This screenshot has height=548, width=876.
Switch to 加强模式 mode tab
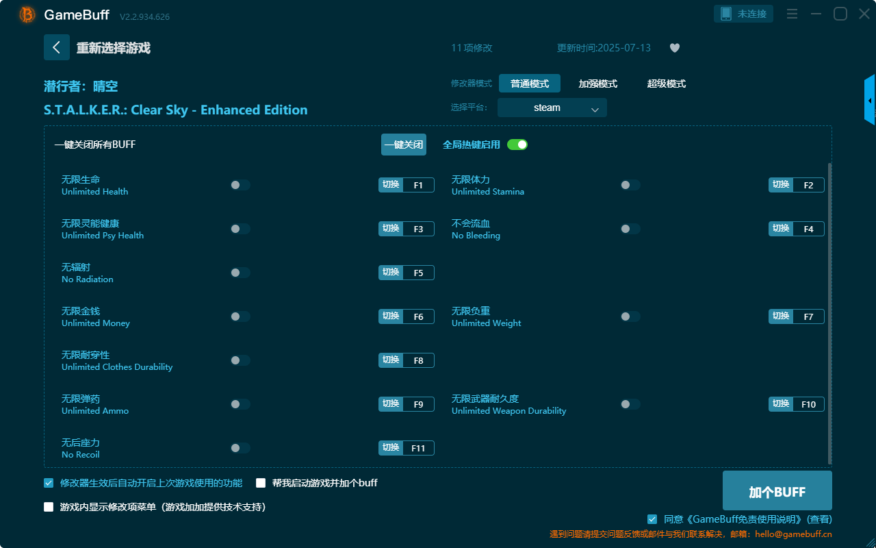tap(598, 84)
